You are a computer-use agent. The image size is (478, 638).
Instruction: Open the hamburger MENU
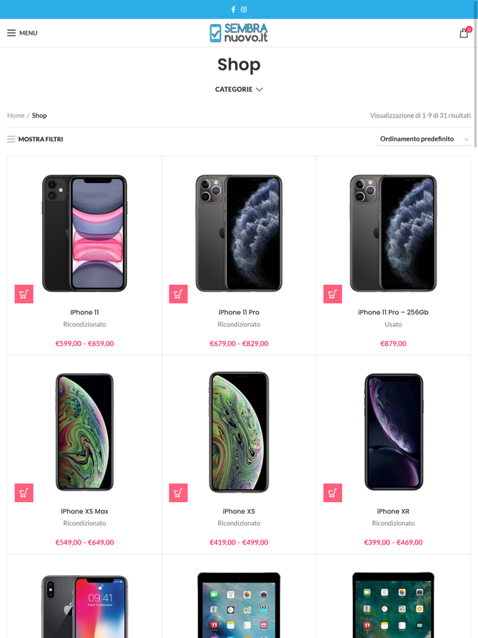(22, 33)
